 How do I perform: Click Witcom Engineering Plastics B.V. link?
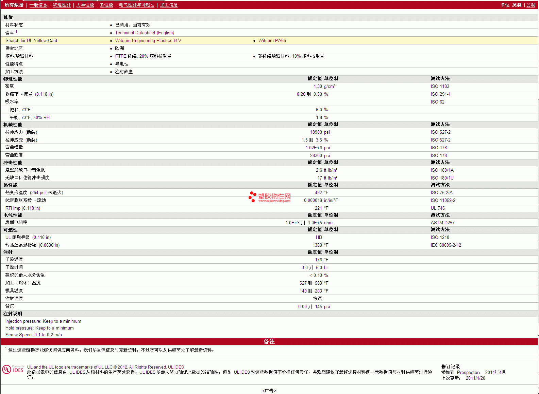coord(149,40)
